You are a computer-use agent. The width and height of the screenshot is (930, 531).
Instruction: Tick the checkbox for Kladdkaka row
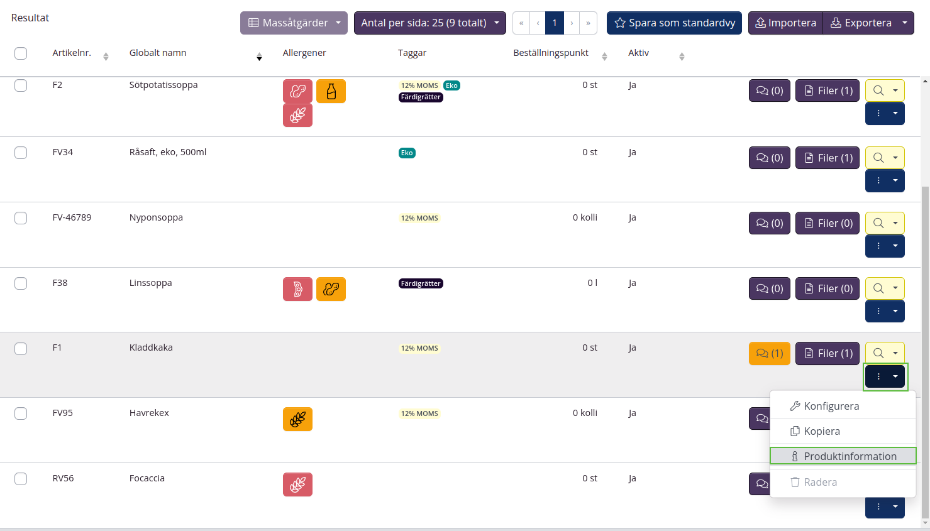point(21,349)
